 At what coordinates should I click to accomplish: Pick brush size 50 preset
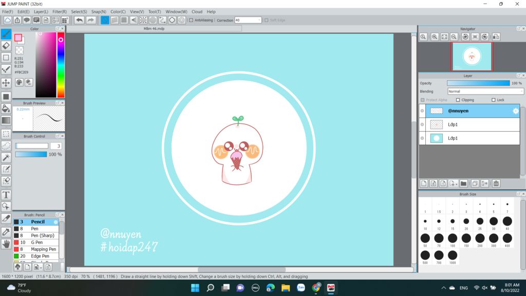pos(425,239)
